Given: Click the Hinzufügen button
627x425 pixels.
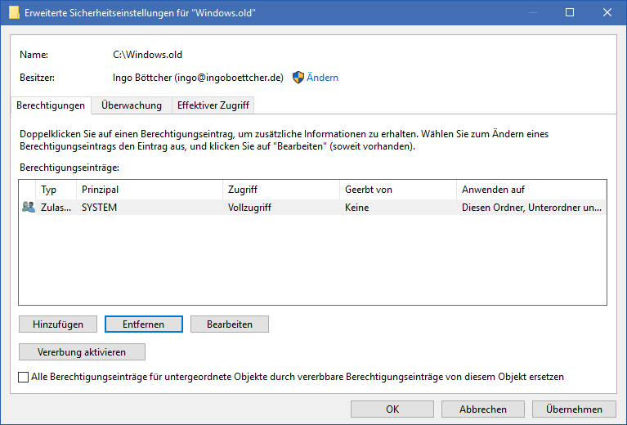Looking at the screenshot, I should point(58,324).
